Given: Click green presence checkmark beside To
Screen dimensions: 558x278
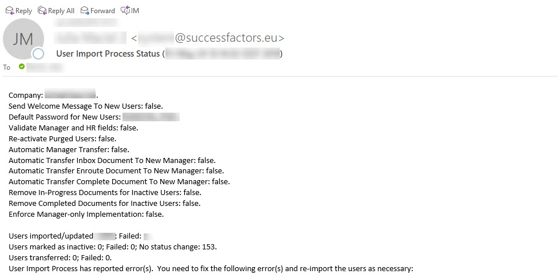Looking at the screenshot, I should point(22,66).
